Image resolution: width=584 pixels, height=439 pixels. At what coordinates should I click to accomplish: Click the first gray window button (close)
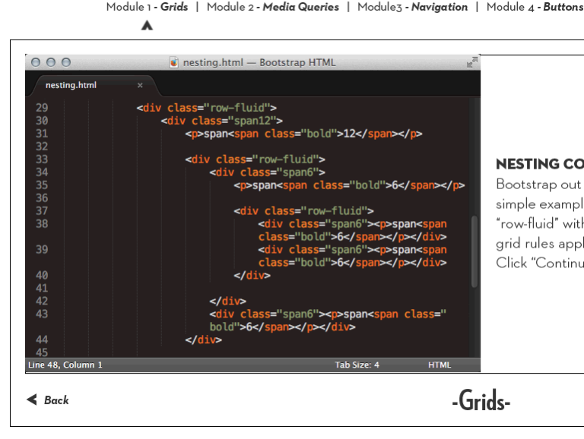click(x=36, y=62)
